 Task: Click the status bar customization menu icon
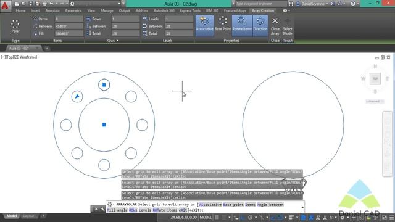click(x=391, y=218)
